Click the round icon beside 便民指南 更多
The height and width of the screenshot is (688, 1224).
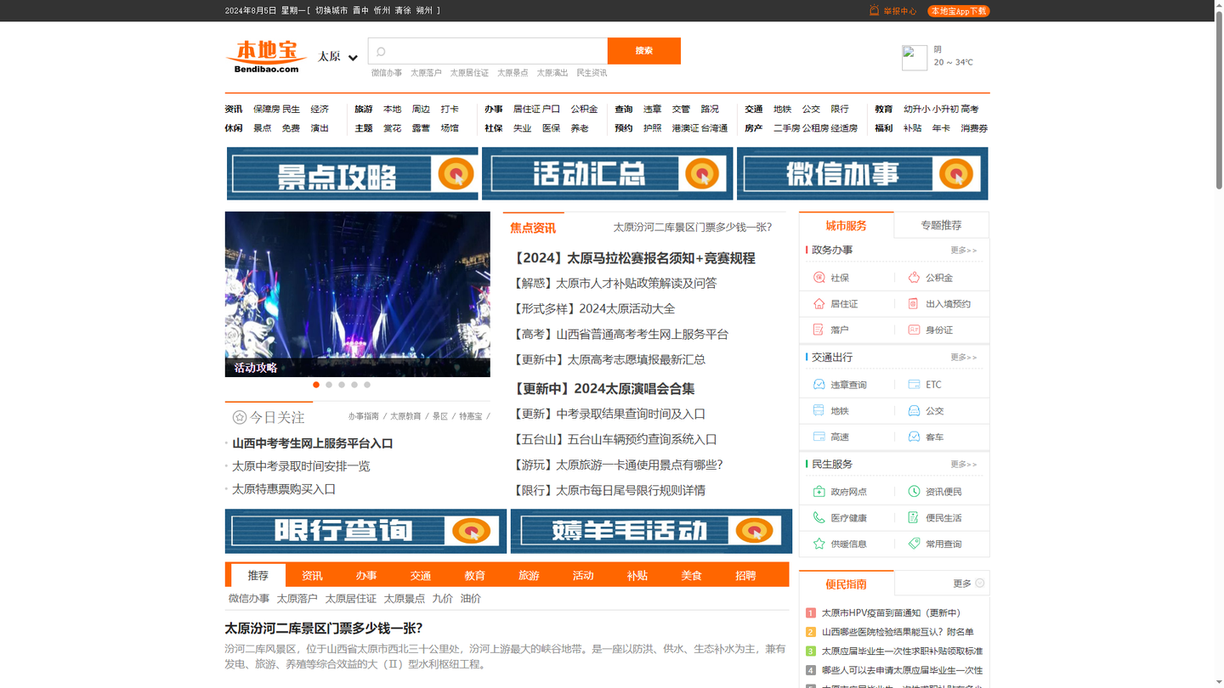tap(980, 583)
